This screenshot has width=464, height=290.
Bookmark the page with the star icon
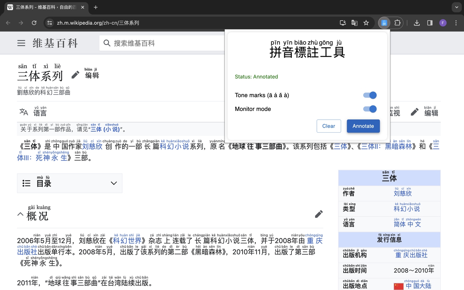[x=366, y=22]
